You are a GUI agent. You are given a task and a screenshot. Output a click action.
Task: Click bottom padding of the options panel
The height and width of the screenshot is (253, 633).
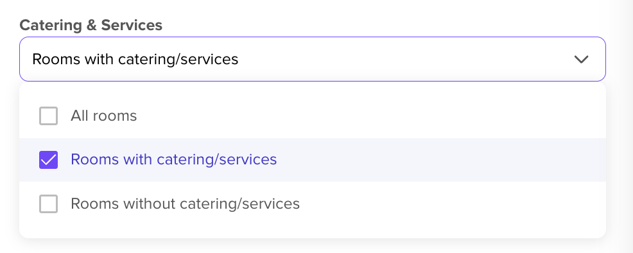(313, 232)
